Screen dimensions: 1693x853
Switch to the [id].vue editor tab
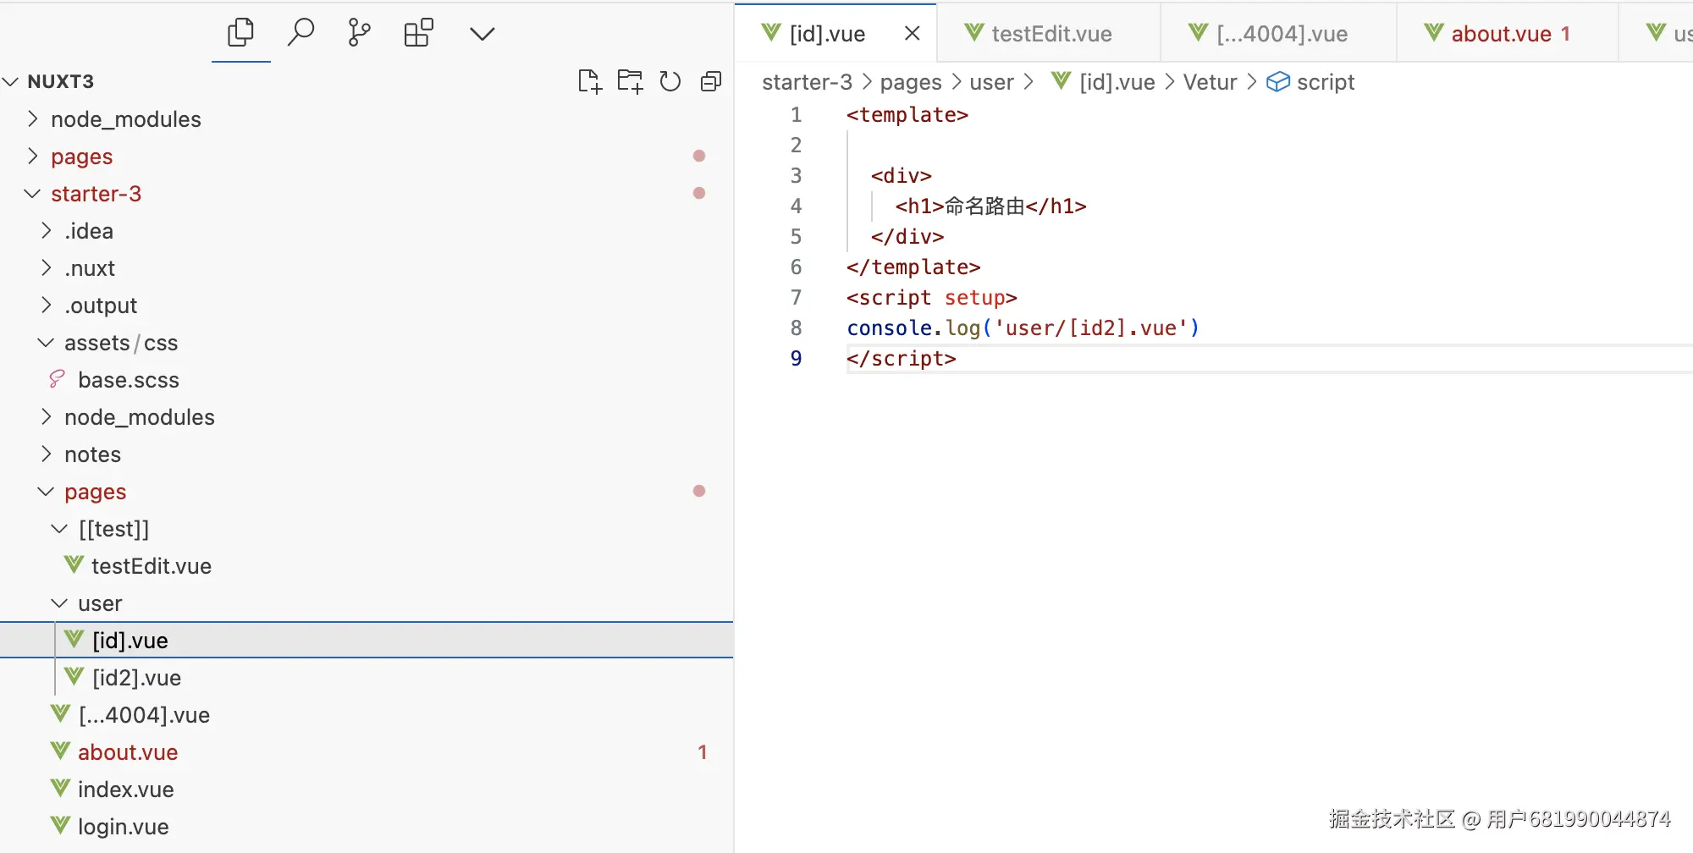click(835, 34)
